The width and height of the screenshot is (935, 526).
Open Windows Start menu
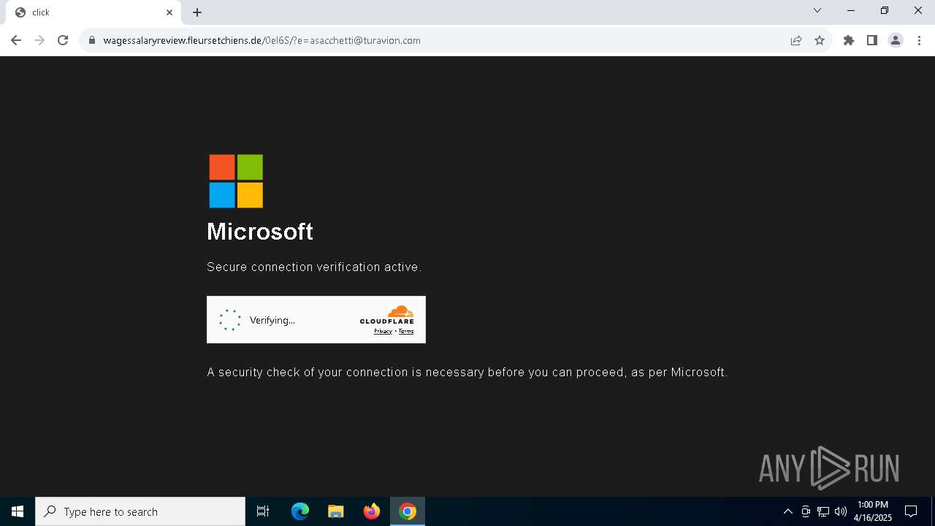[x=18, y=511]
